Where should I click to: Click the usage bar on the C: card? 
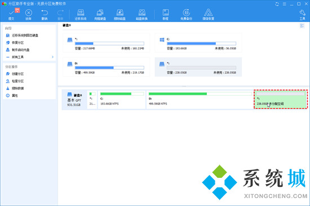click(201, 43)
